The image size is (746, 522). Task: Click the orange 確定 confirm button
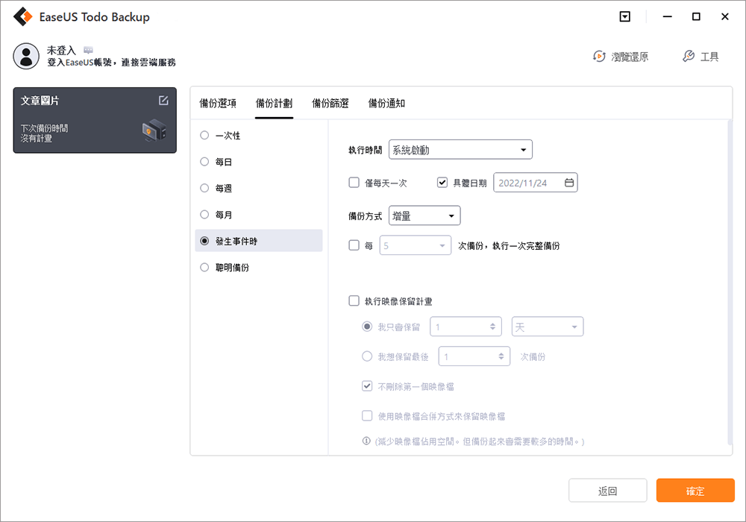pos(695,490)
